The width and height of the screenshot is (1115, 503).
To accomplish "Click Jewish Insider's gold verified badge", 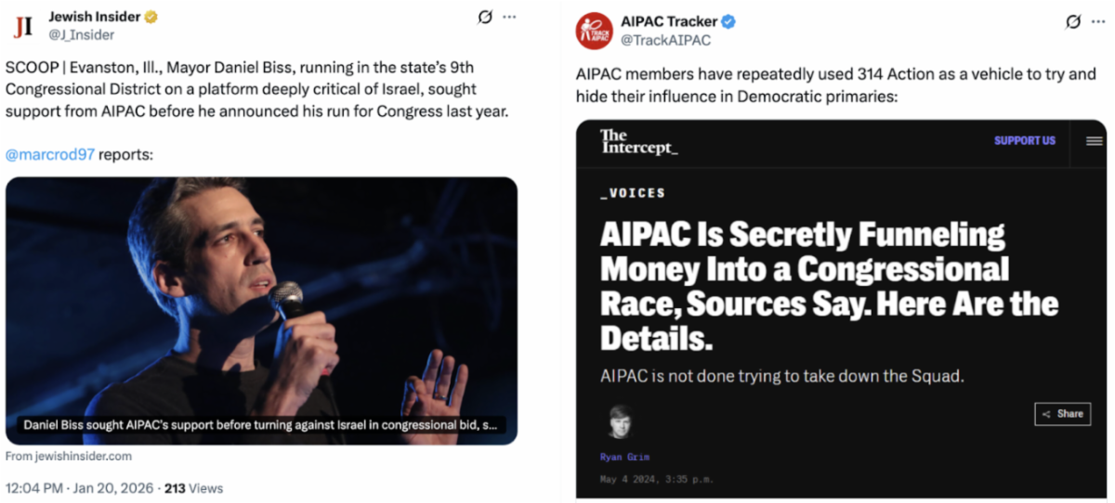I will pyautogui.click(x=151, y=17).
